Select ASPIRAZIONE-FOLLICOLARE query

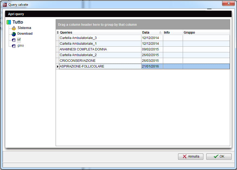coord(100,66)
